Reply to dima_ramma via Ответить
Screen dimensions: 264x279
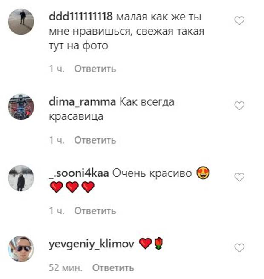[x=95, y=140]
